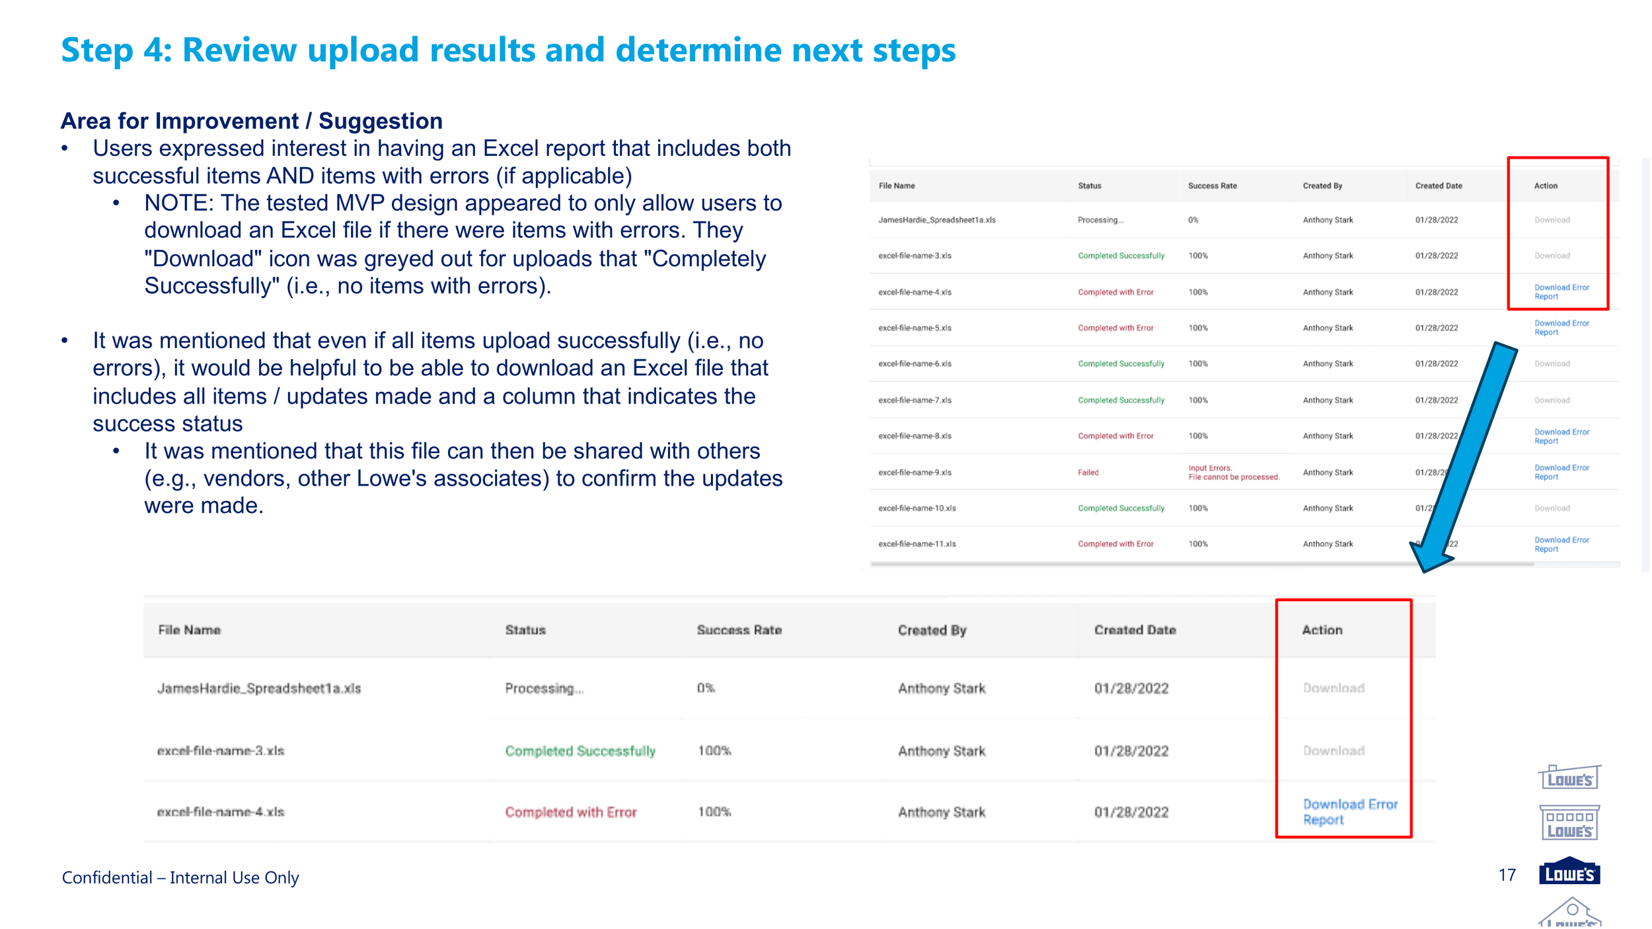
Task: Click the Action column header in enlarged table
Action: (1322, 630)
